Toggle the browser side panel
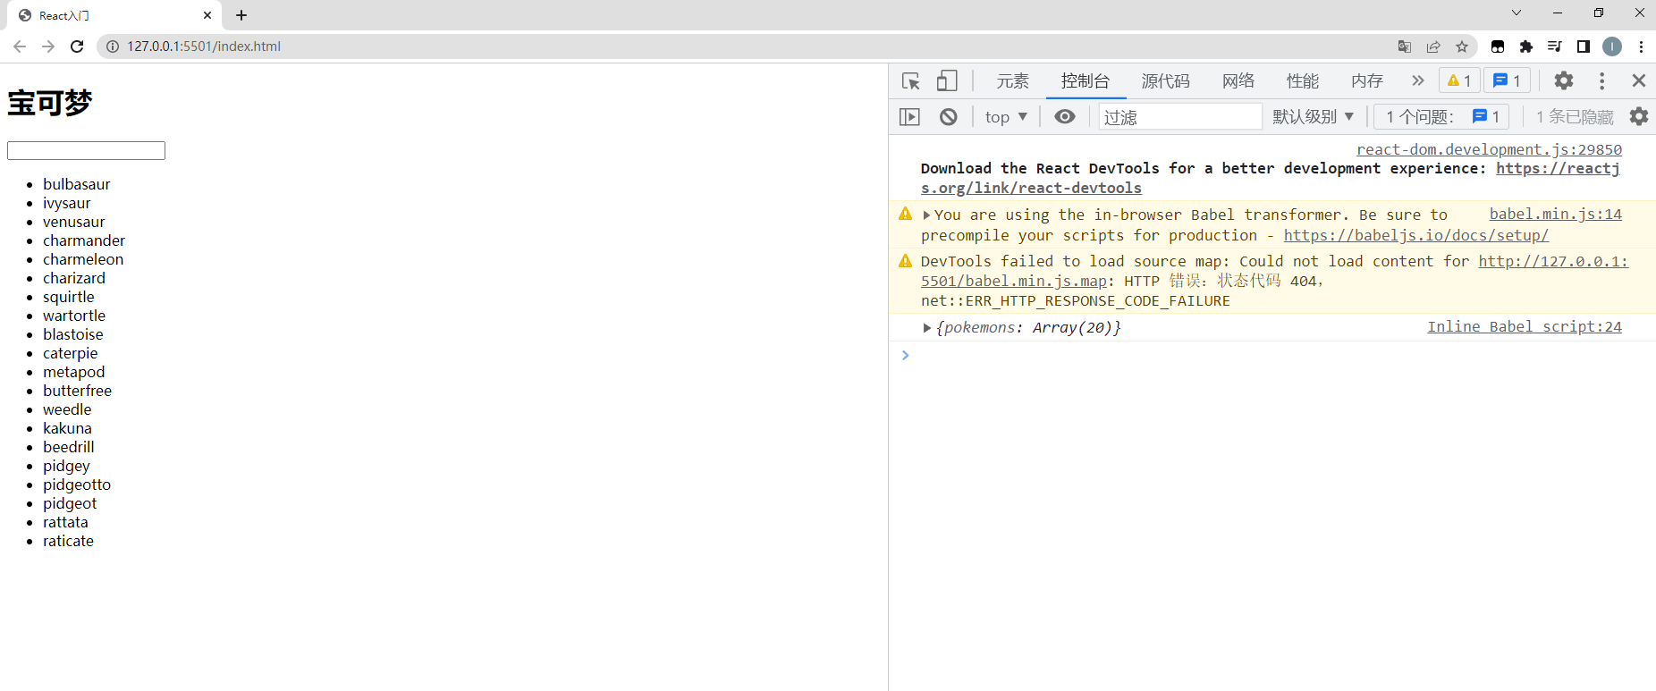The width and height of the screenshot is (1656, 691). pyautogui.click(x=1584, y=46)
